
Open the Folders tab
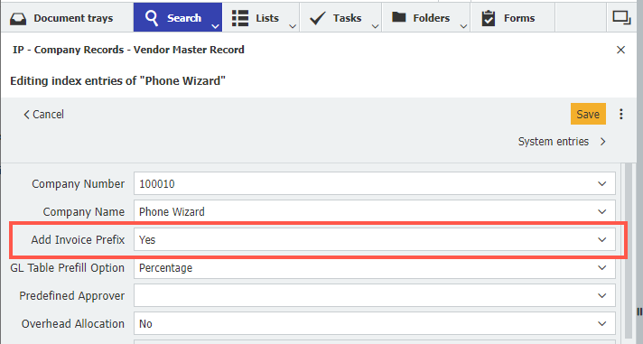coord(426,18)
